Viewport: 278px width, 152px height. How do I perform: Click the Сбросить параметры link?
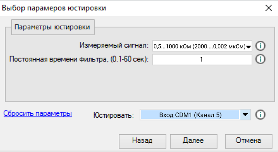38,113
